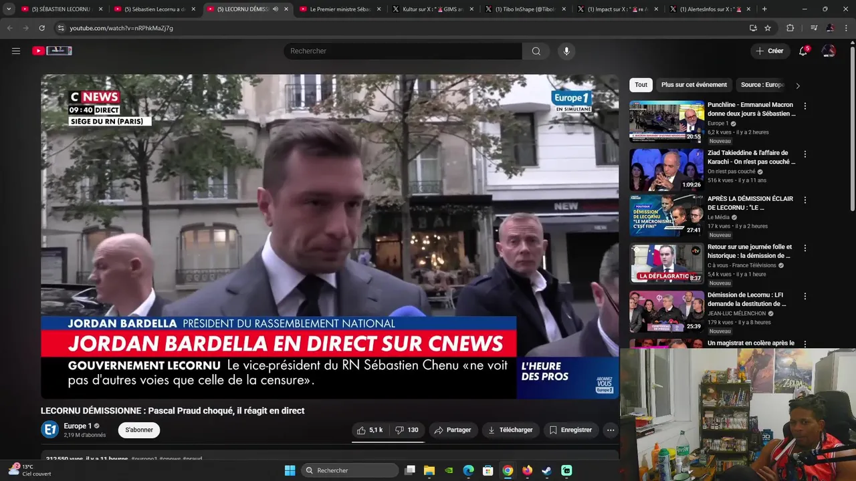Screen dimensions: 856x481
Task: Click the search magnifier button
Action: 536,51
